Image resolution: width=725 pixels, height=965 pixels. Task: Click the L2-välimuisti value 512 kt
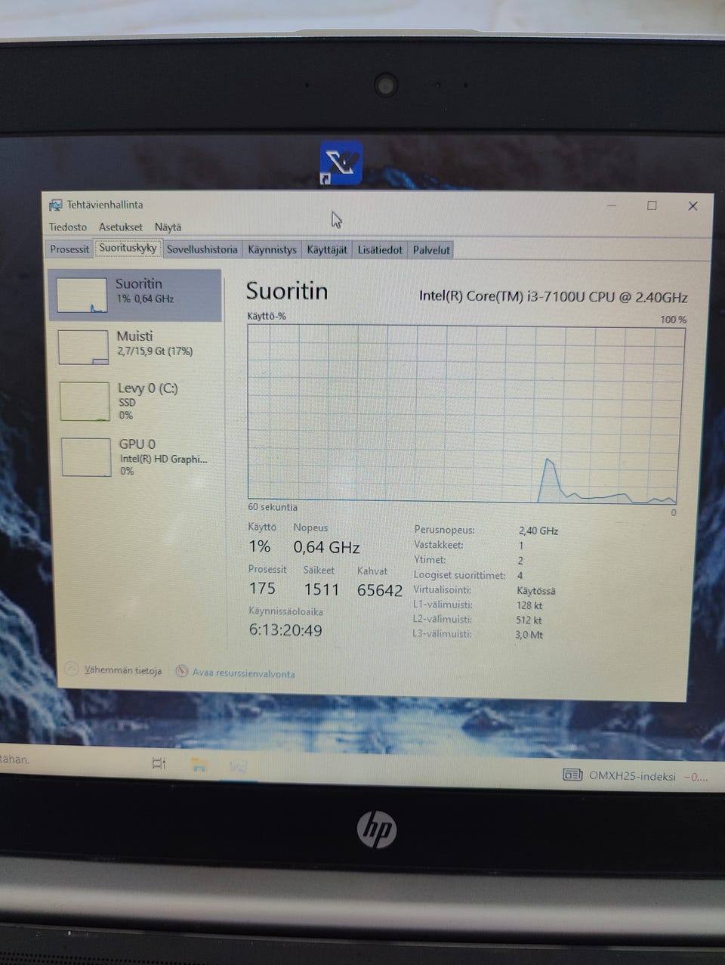[529, 620]
